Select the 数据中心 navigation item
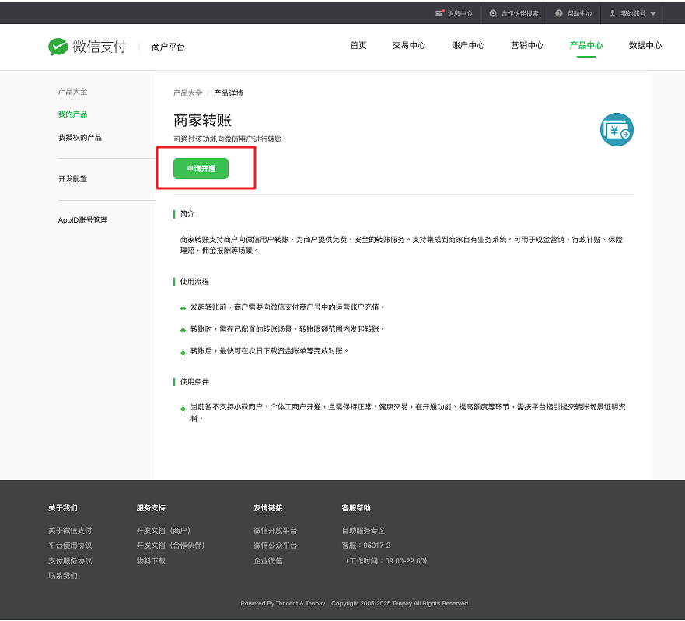The width and height of the screenshot is (685, 621). click(645, 46)
